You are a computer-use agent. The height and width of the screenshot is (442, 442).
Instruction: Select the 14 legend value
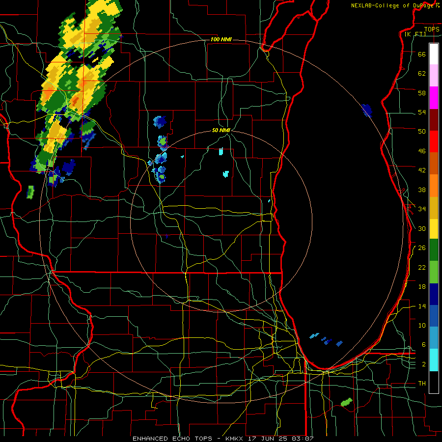tap(422, 306)
